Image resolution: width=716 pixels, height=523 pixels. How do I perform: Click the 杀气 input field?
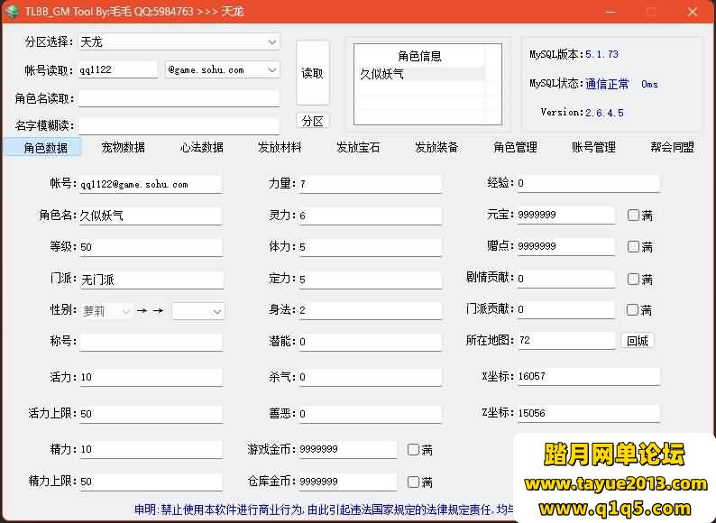(x=371, y=377)
